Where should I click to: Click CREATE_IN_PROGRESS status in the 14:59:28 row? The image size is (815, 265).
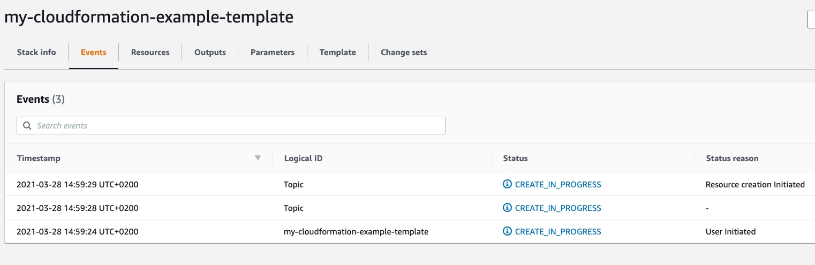point(558,208)
